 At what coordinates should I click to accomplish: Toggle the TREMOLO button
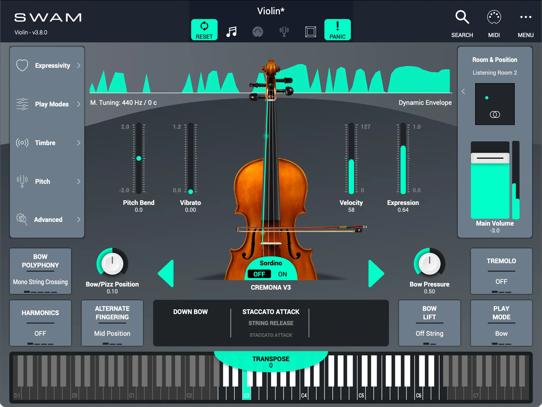pyautogui.click(x=501, y=271)
